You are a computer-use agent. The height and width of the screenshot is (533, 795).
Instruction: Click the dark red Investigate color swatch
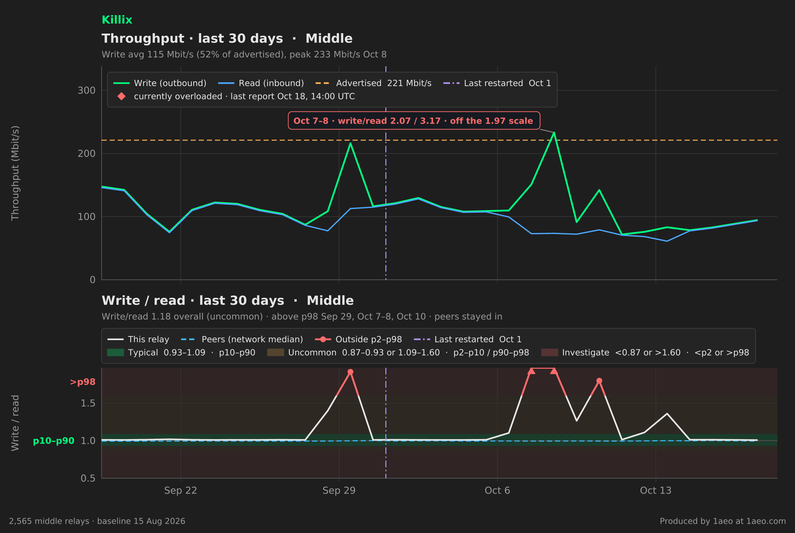tap(550, 353)
